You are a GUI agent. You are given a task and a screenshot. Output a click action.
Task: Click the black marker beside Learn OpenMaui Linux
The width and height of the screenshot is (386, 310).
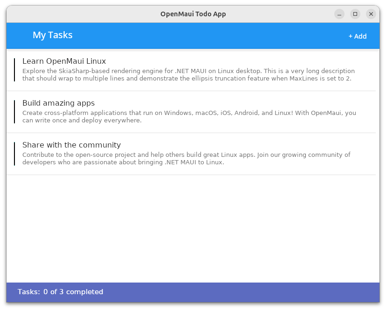pyautogui.click(x=14, y=70)
